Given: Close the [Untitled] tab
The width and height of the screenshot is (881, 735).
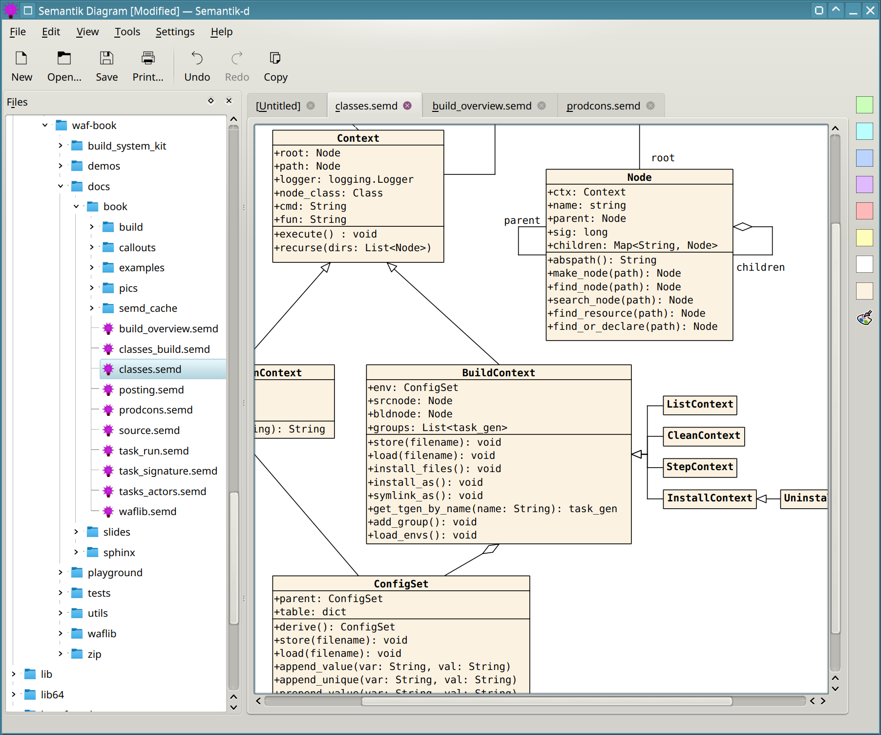Looking at the screenshot, I should pyautogui.click(x=311, y=106).
